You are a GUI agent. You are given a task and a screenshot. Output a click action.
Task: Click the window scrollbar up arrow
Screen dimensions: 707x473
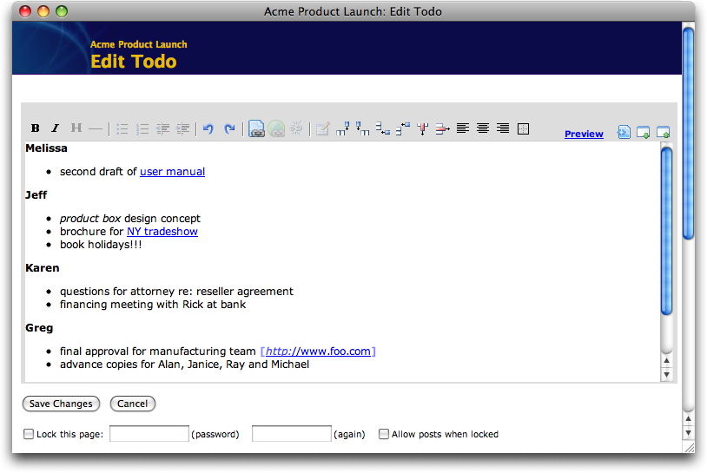[x=688, y=419]
